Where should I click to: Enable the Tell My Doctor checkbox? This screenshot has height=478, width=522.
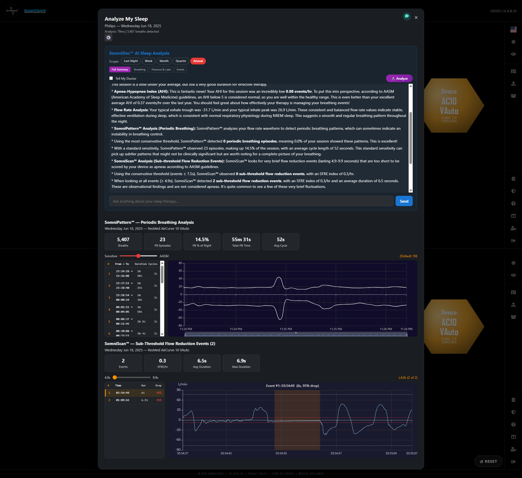[111, 78]
